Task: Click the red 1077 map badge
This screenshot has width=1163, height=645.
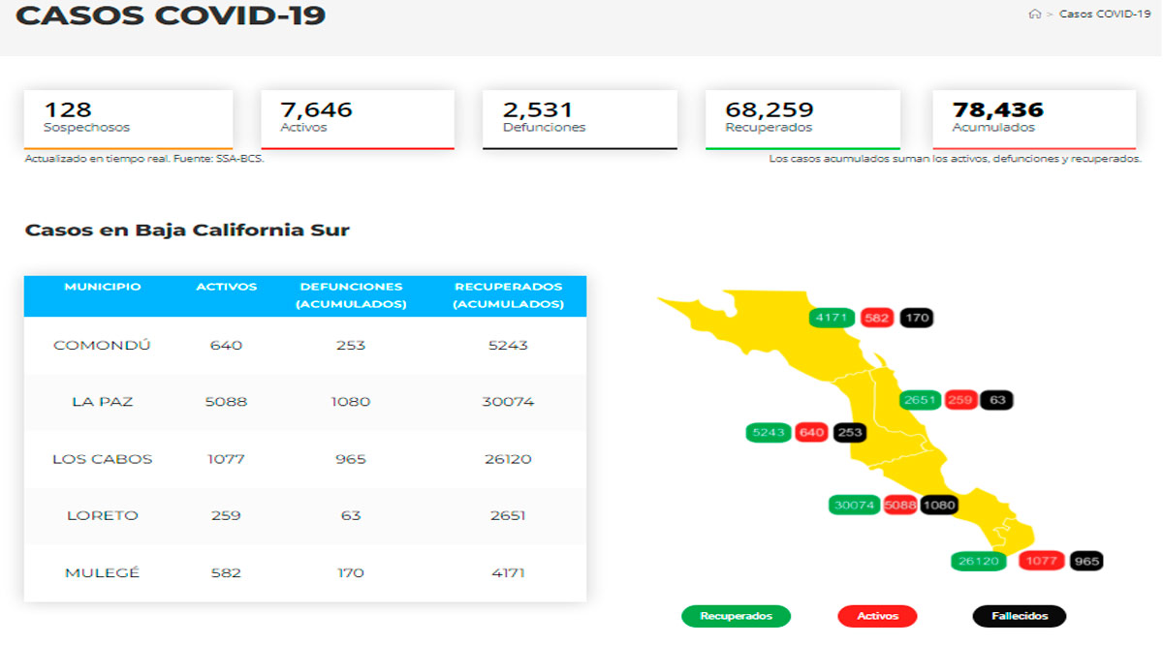Action: click(1043, 561)
